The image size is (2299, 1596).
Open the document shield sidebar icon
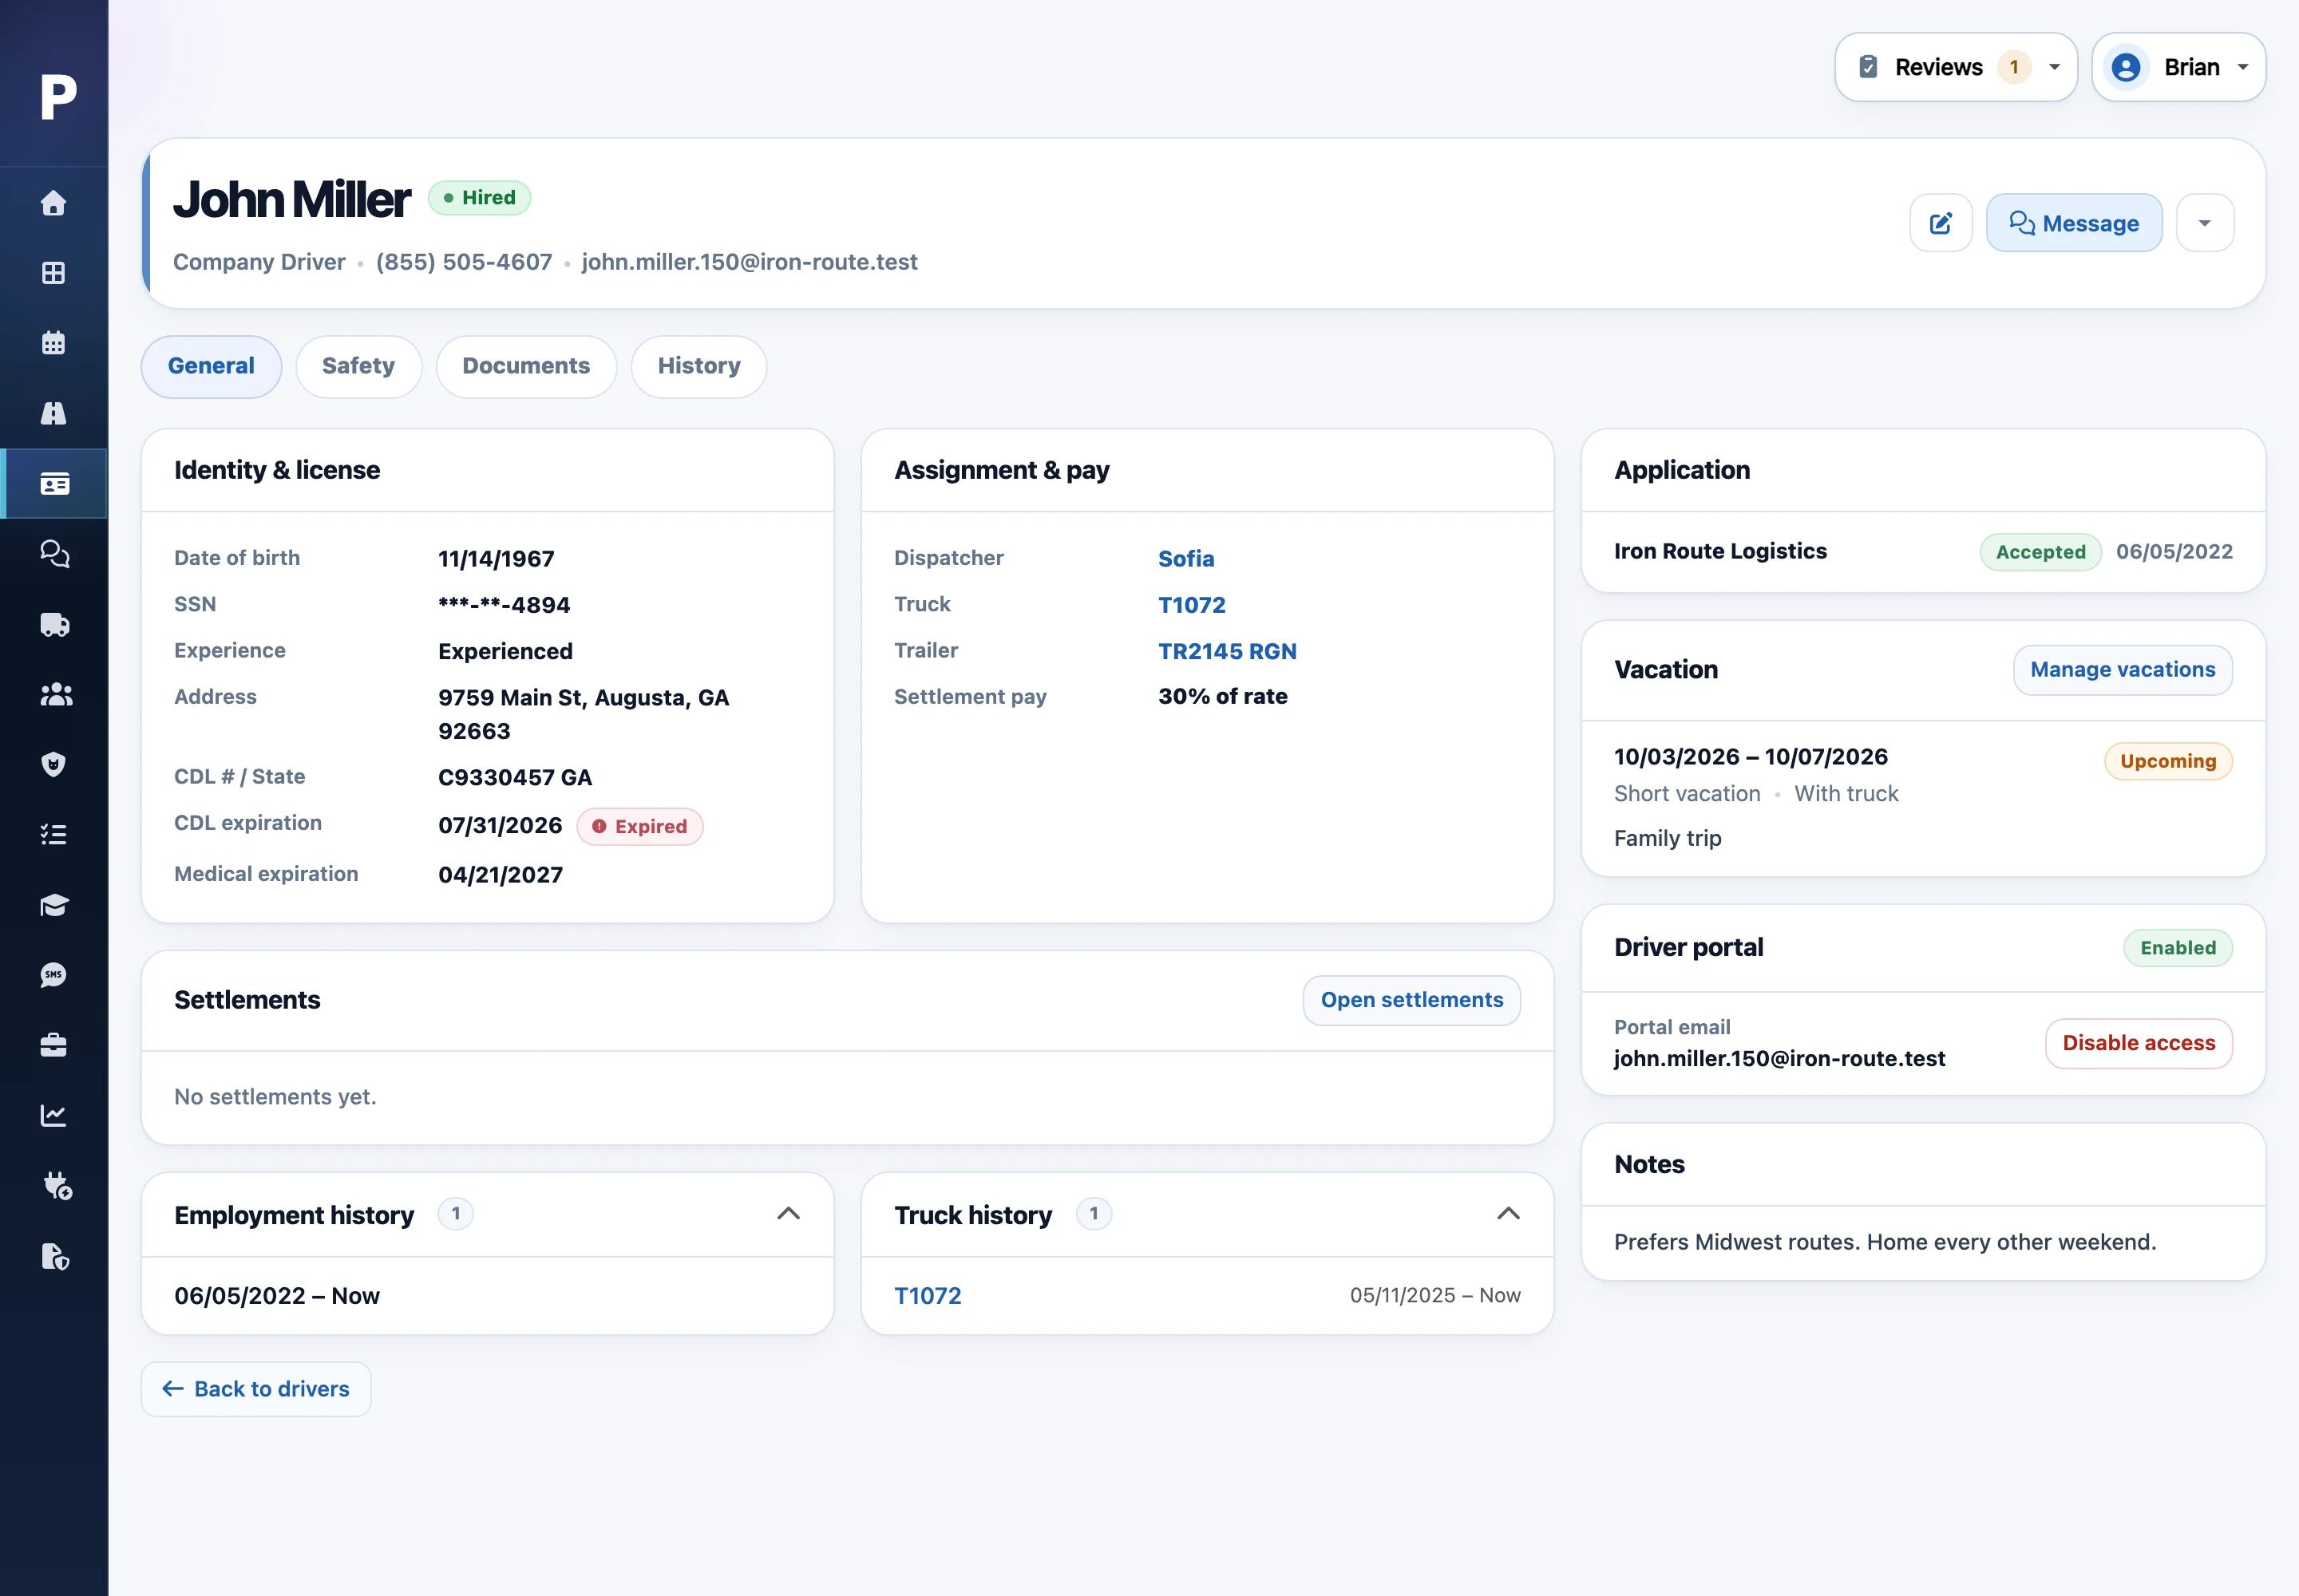pos(56,1256)
